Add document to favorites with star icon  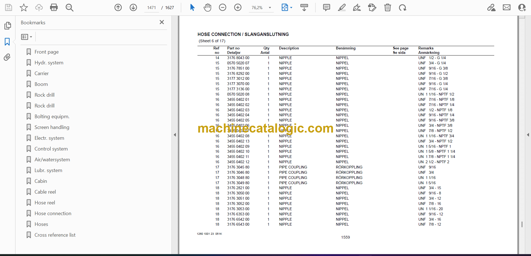tap(24, 7)
